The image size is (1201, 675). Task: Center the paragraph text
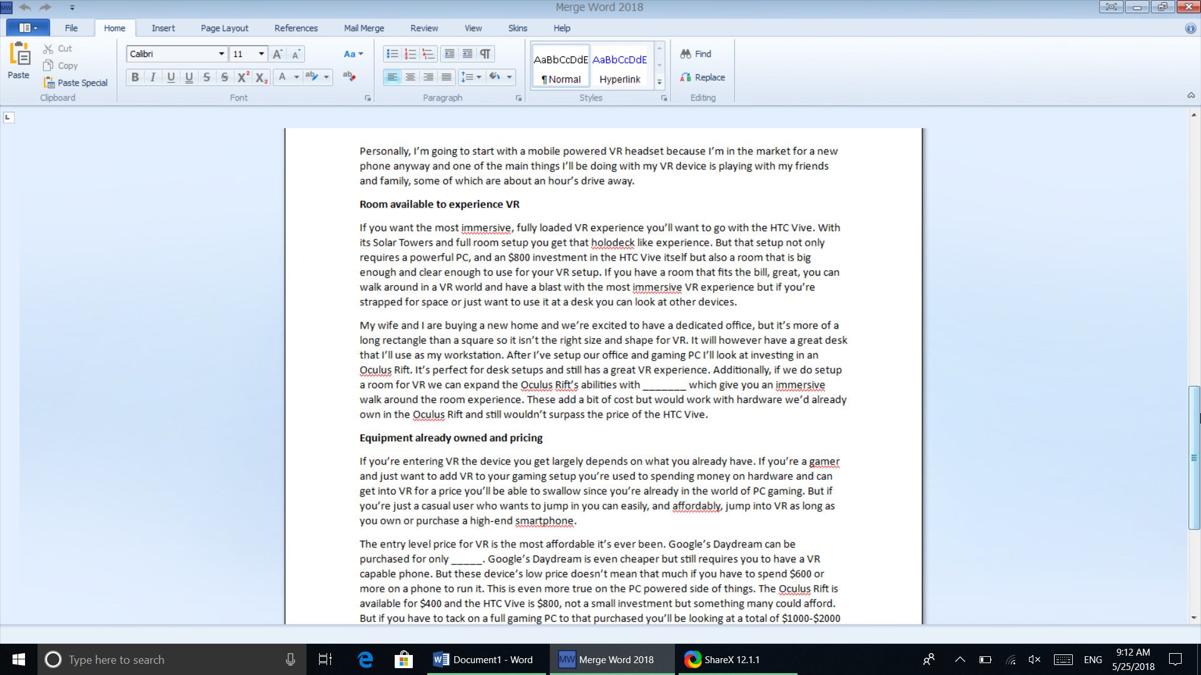(410, 77)
